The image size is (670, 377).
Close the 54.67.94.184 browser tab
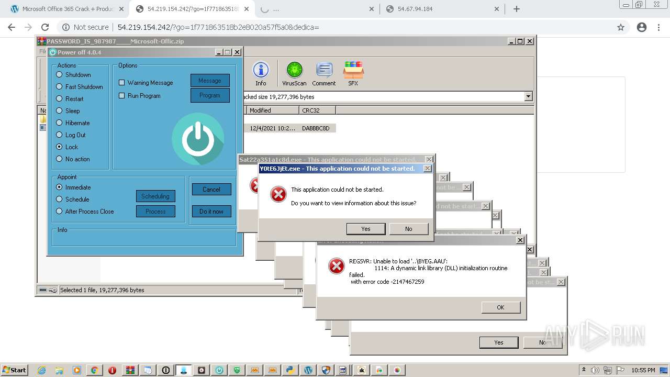(x=497, y=9)
